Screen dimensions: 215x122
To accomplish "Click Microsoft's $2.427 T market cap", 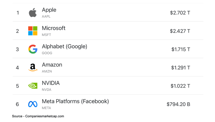I will click(180, 31).
